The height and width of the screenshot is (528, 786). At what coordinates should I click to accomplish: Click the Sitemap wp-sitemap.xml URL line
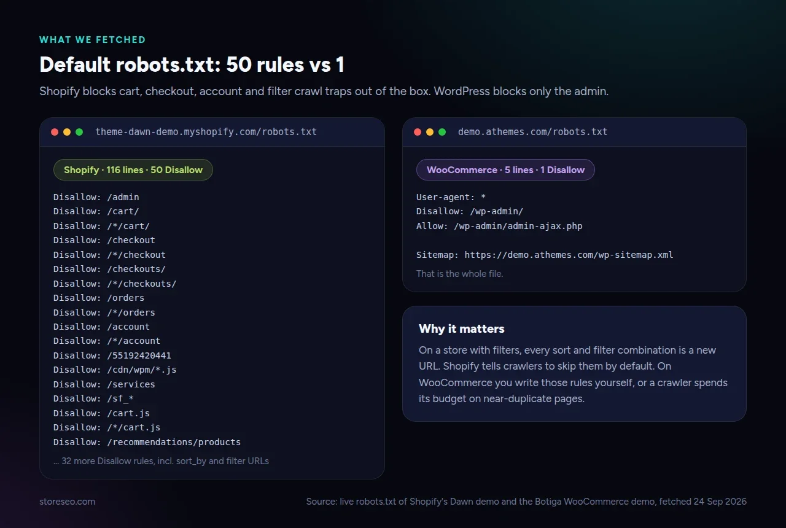point(545,255)
